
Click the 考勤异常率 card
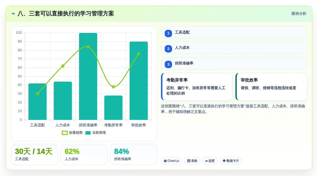pyautogui.click(x=197, y=87)
